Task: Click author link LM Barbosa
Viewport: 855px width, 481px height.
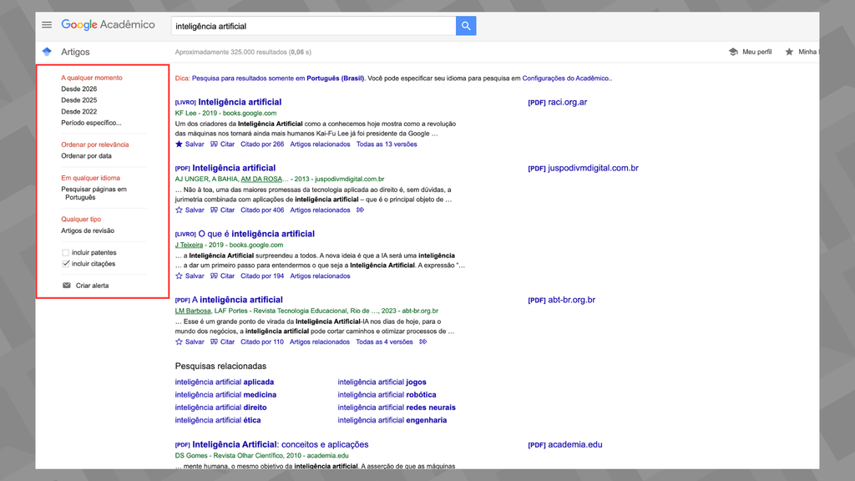Action: (x=193, y=311)
